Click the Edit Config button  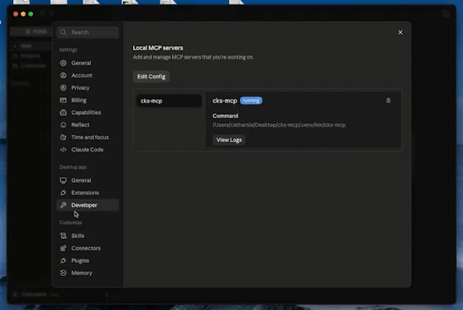tap(151, 76)
